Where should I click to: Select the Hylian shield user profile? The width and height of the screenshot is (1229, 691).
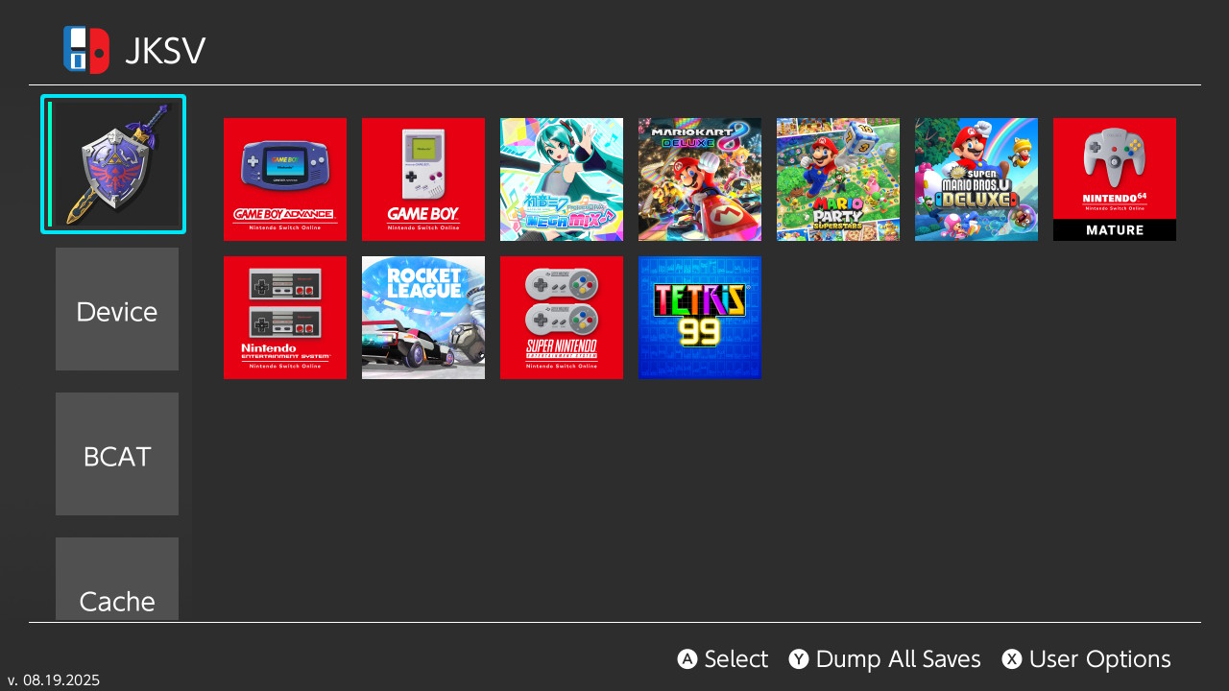point(113,164)
